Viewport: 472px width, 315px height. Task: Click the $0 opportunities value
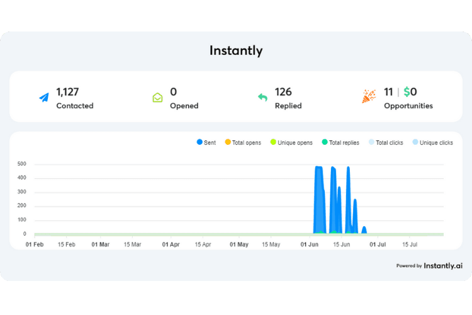(x=410, y=91)
